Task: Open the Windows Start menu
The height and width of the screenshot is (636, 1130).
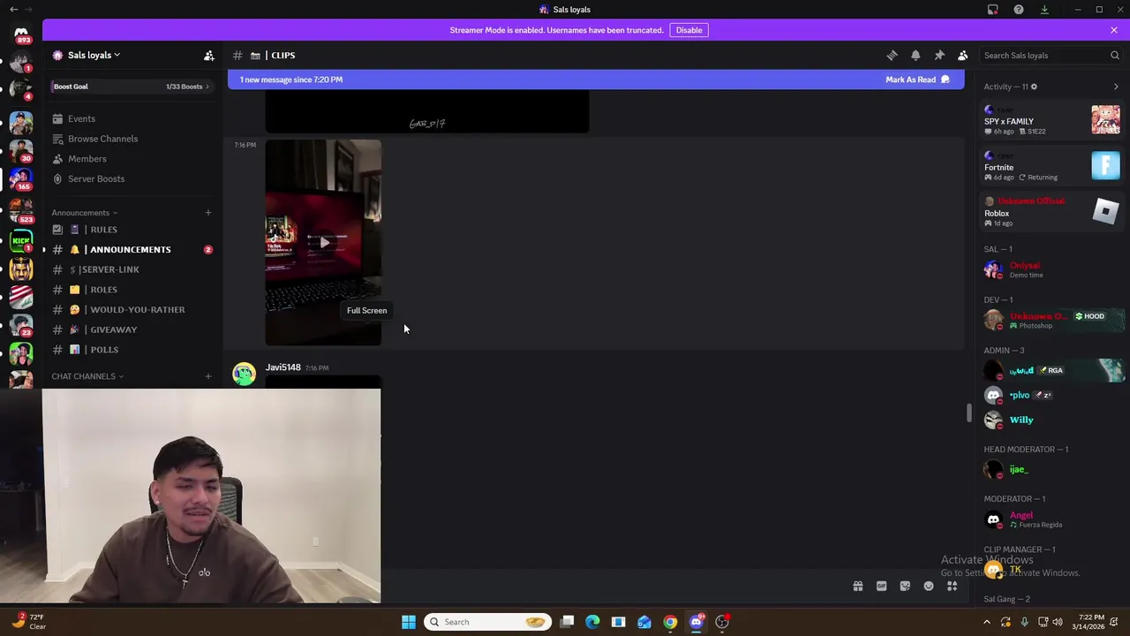Action: [408, 622]
